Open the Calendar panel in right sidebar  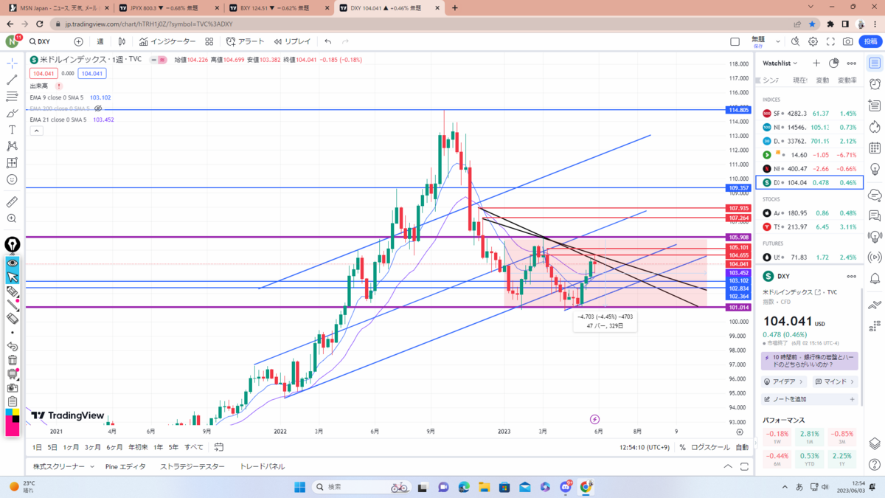(x=875, y=149)
